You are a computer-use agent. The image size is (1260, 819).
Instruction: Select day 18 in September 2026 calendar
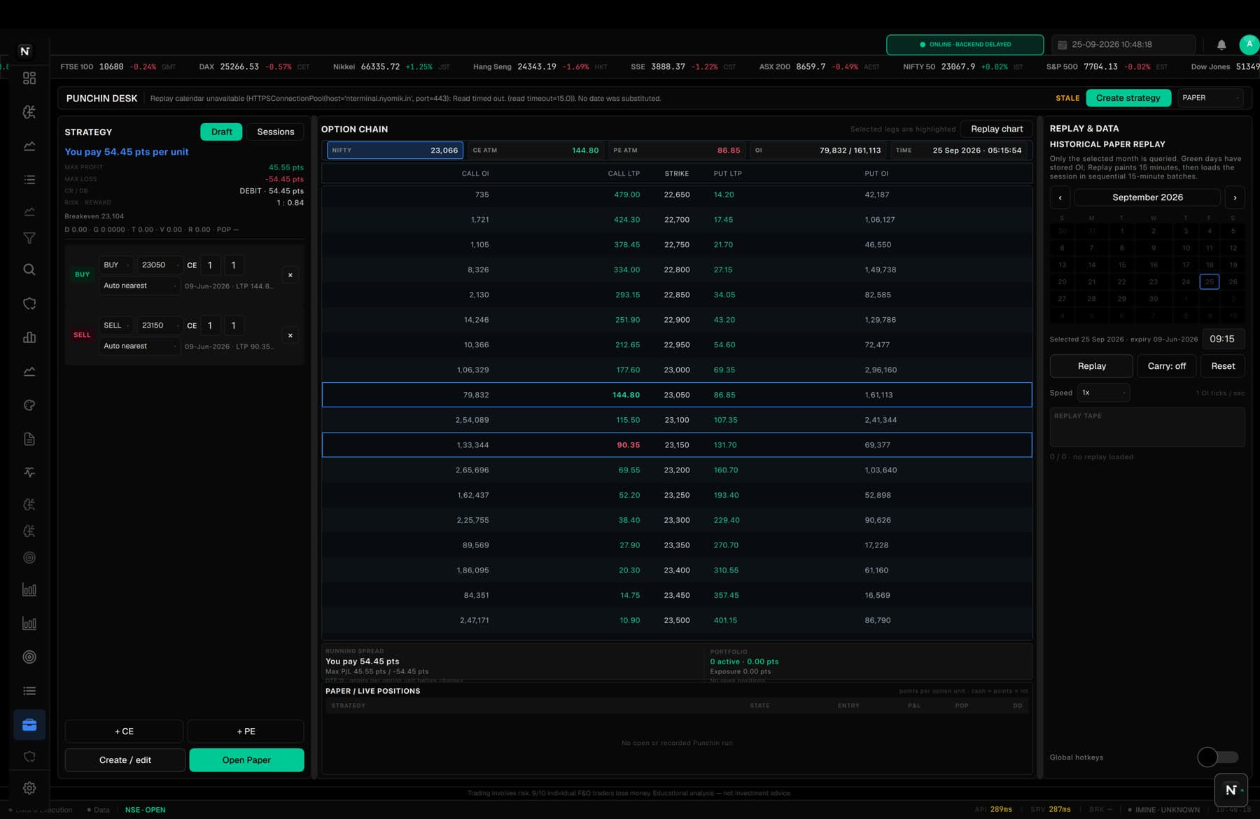(1209, 265)
